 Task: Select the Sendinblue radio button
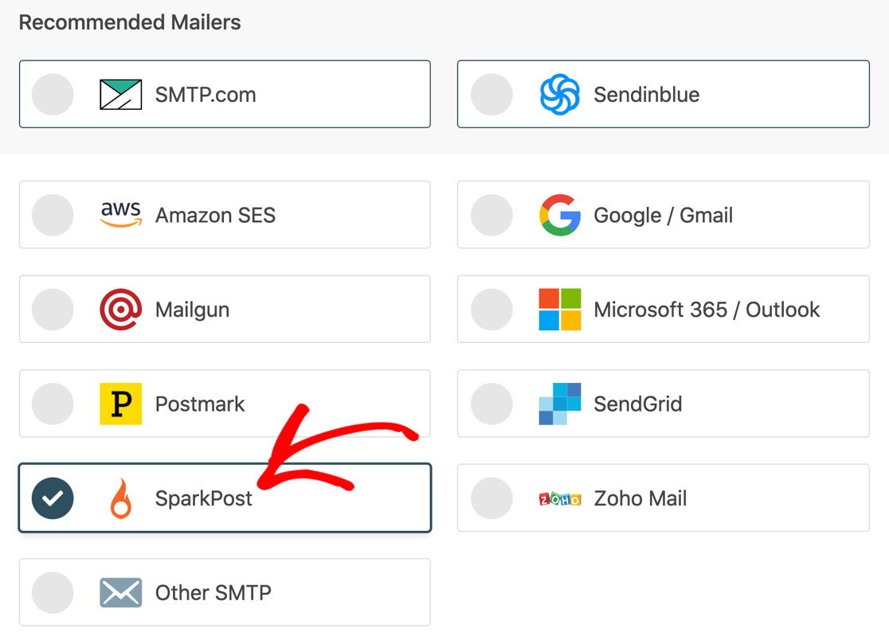point(491,95)
